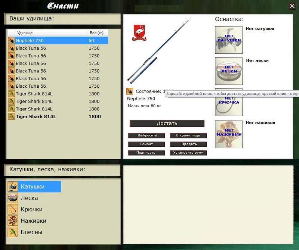Viewport: 299px width, 250px height.
Task: Click the weight value 60 in the list
Action: (x=91, y=40)
